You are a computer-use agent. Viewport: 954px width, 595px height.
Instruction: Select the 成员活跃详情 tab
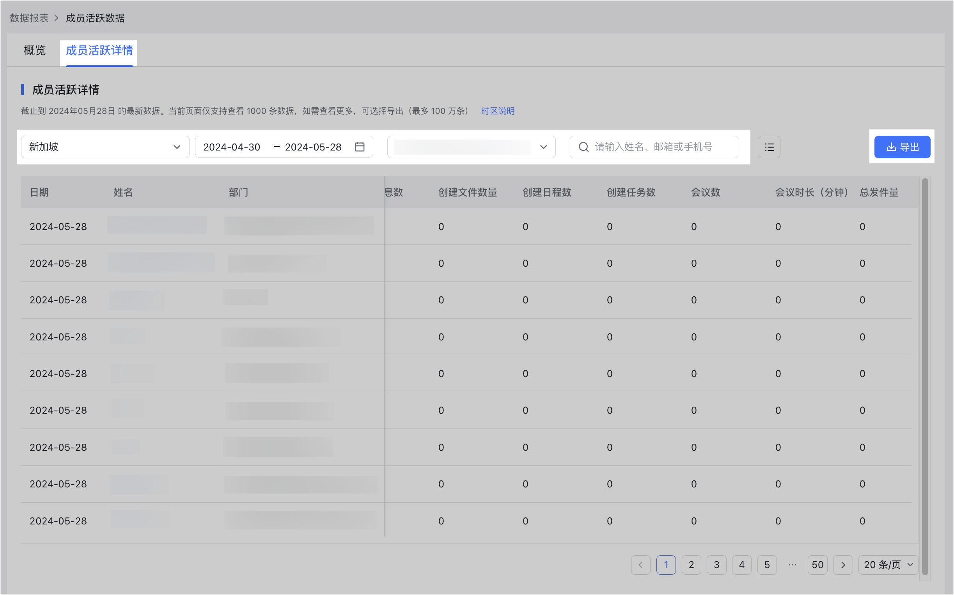pyautogui.click(x=99, y=50)
